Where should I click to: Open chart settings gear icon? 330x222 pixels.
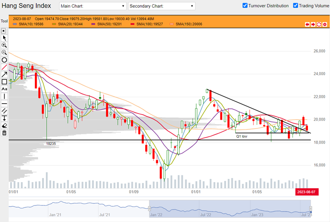pos(325,24)
